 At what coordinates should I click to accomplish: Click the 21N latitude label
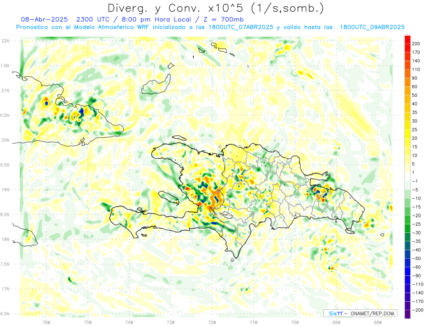pyautogui.click(x=5, y=90)
